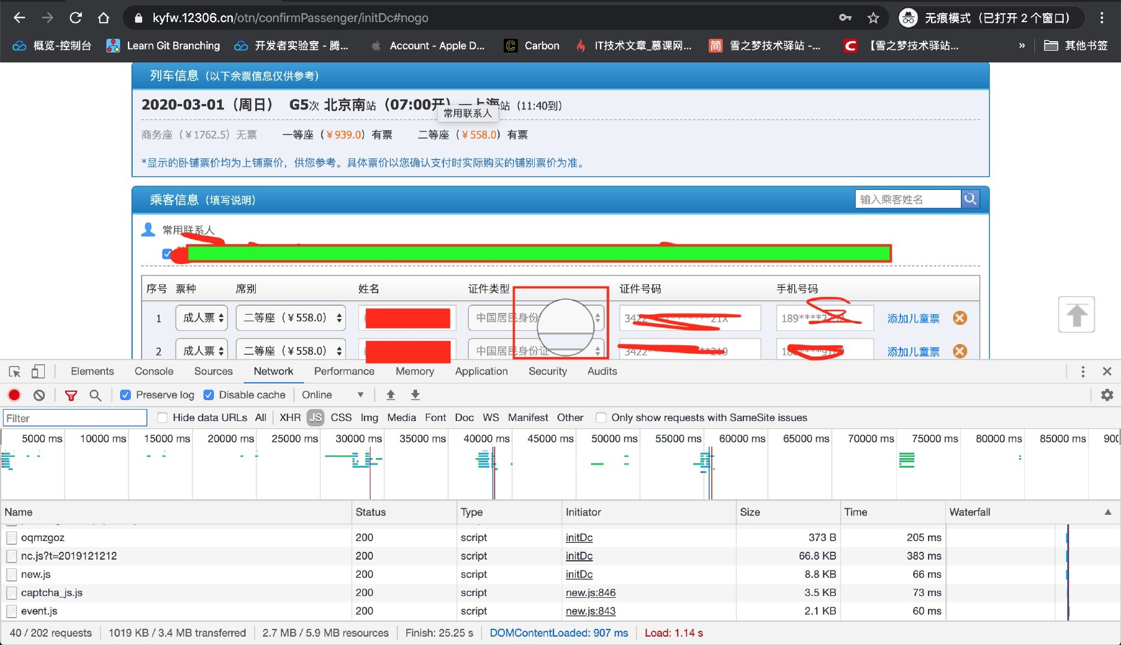Viewport: 1121px width, 645px height.
Task: Select the inspect element tool in DevTools
Action: click(x=14, y=371)
